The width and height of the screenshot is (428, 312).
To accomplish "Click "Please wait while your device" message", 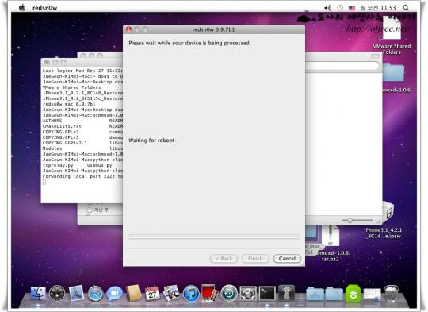I will [x=189, y=43].
